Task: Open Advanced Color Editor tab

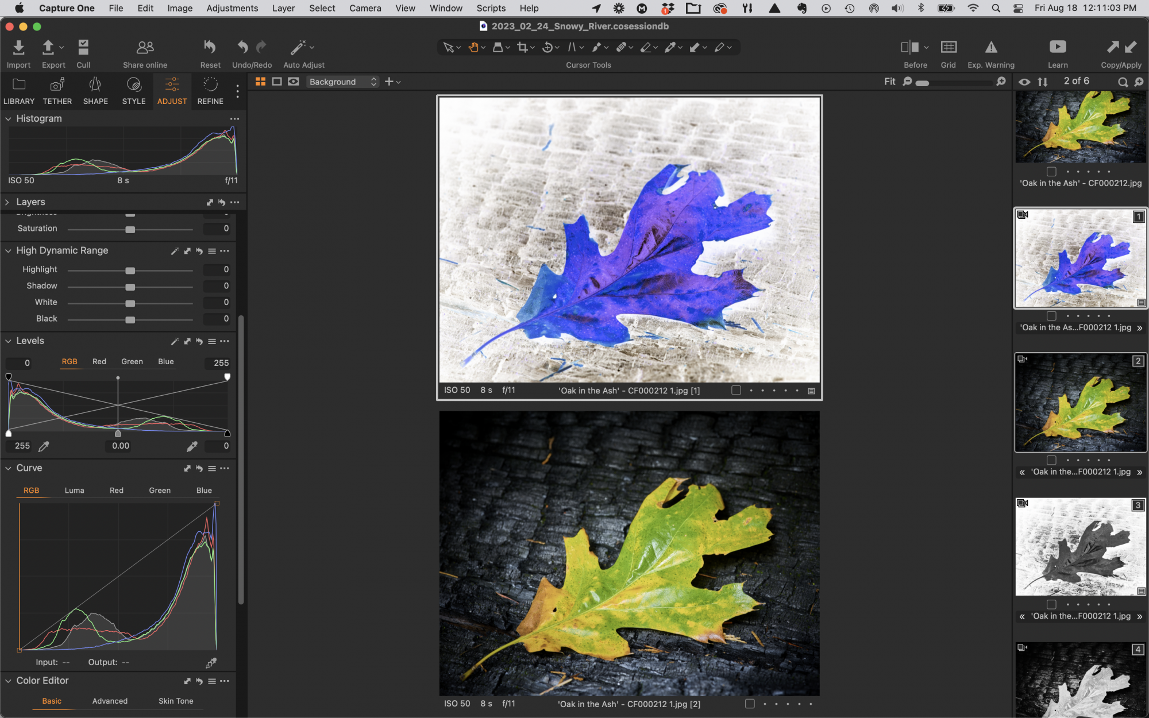Action: click(x=110, y=701)
